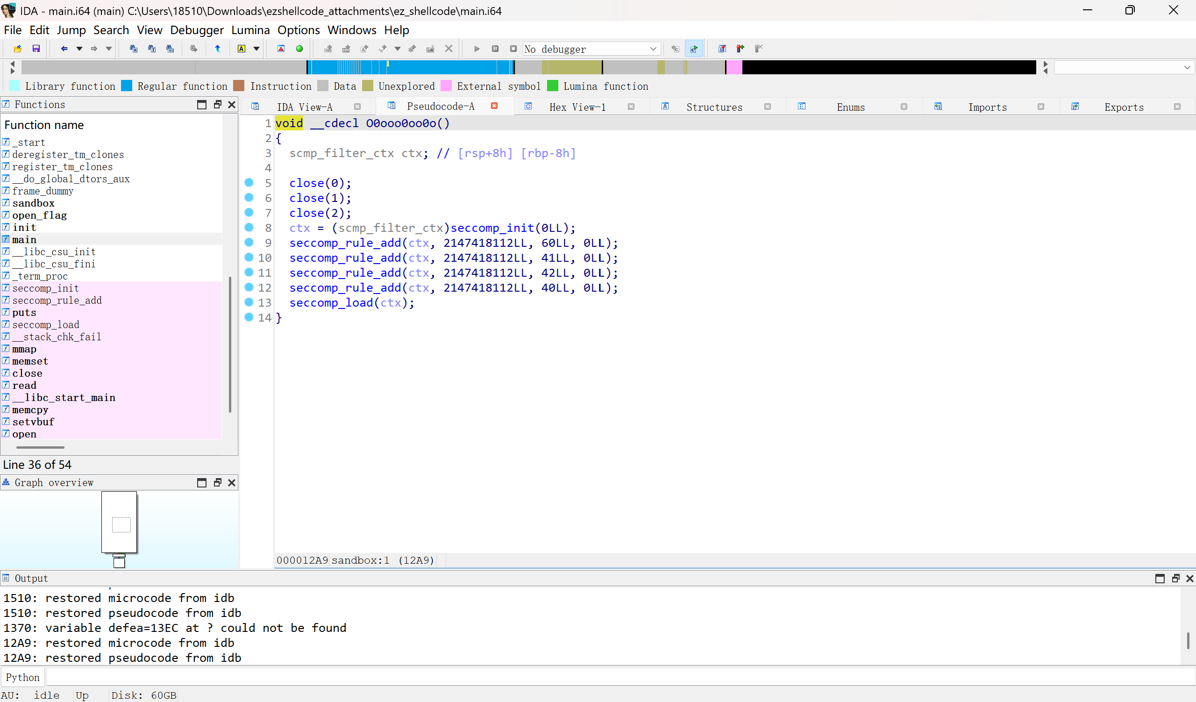Click the Python console button

click(23, 677)
